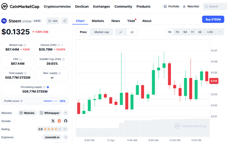
Task: Expand the Website links dropdown
Action: click(x=66, y=113)
